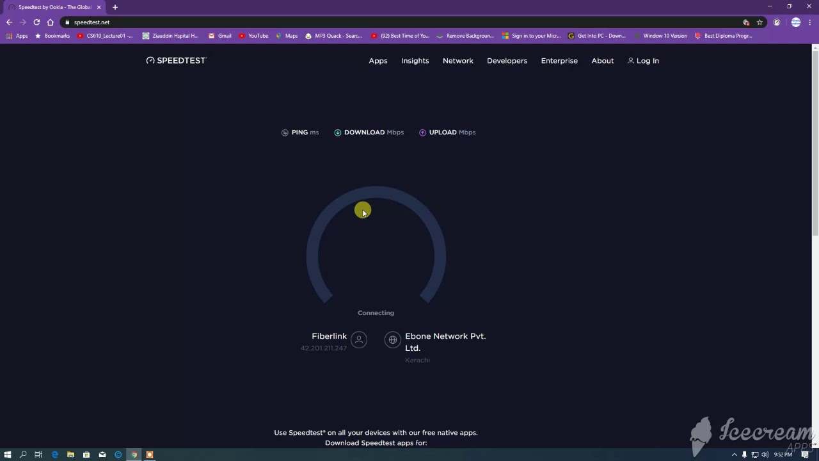Go back in the browser

[9, 22]
